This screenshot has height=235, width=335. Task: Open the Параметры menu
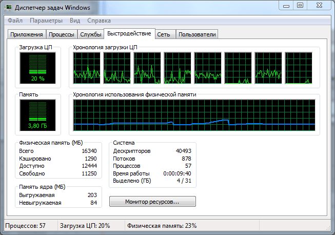pyautogui.click(x=46, y=21)
